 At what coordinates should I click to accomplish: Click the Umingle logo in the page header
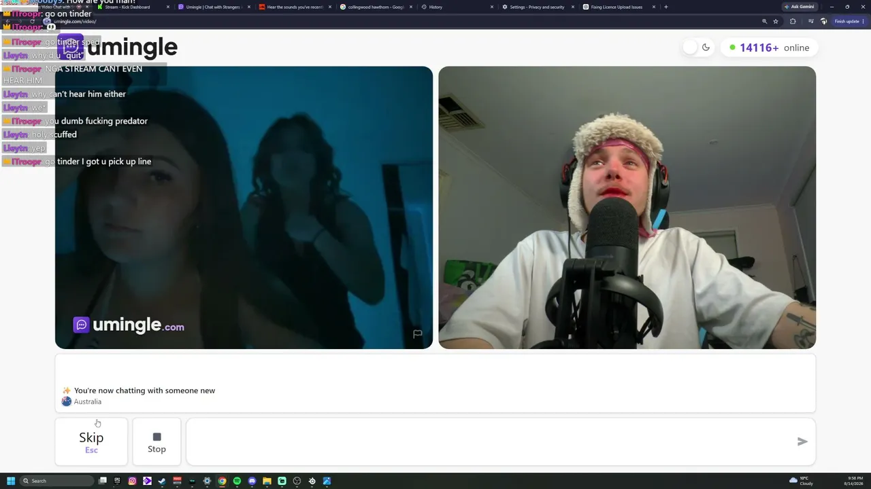(117, 47)
